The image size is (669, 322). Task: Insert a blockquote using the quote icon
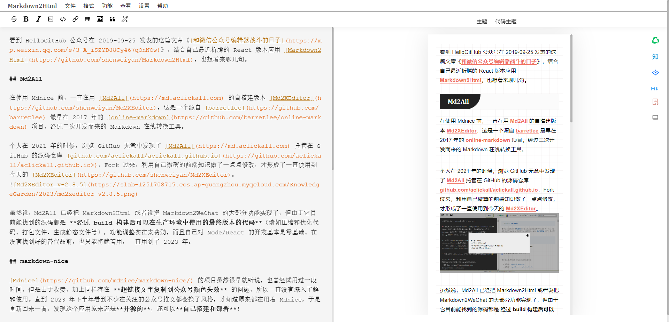click(x=113, y=19)
